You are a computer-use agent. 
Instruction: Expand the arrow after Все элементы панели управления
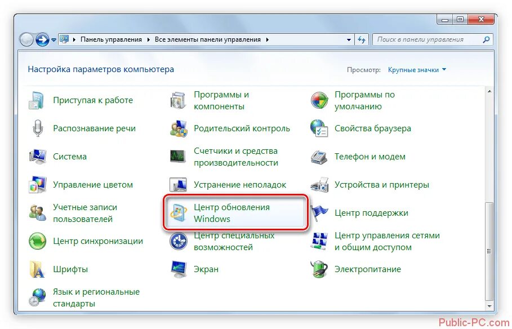[267, 39]
